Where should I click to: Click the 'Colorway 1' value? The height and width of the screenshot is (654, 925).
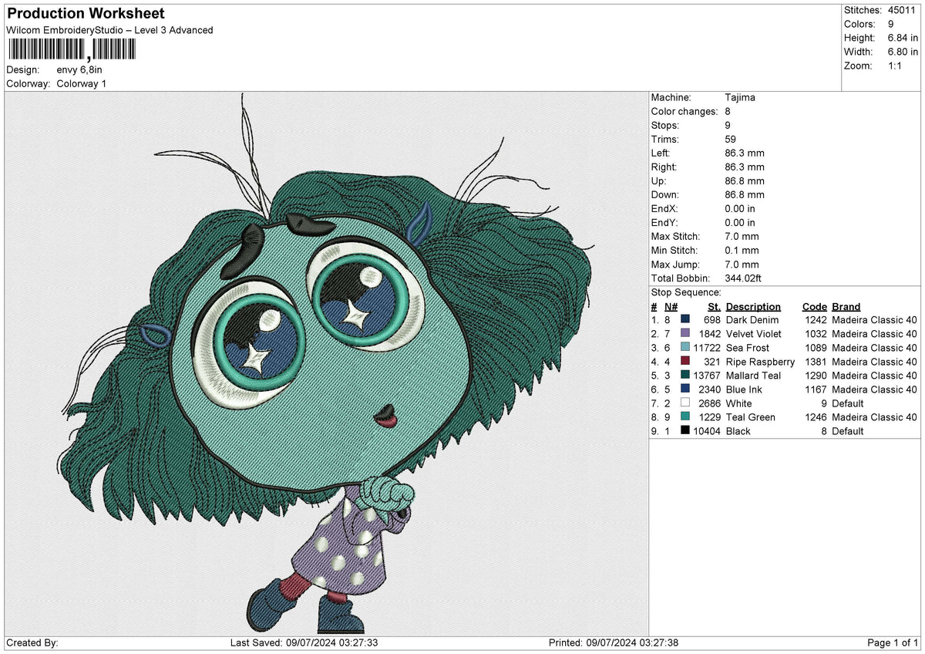coord(82,83)
